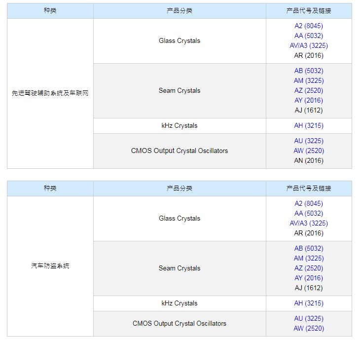
Task: Click AA (5032) in the 汽车防盗系统 table
Action: tap(309, 213)
